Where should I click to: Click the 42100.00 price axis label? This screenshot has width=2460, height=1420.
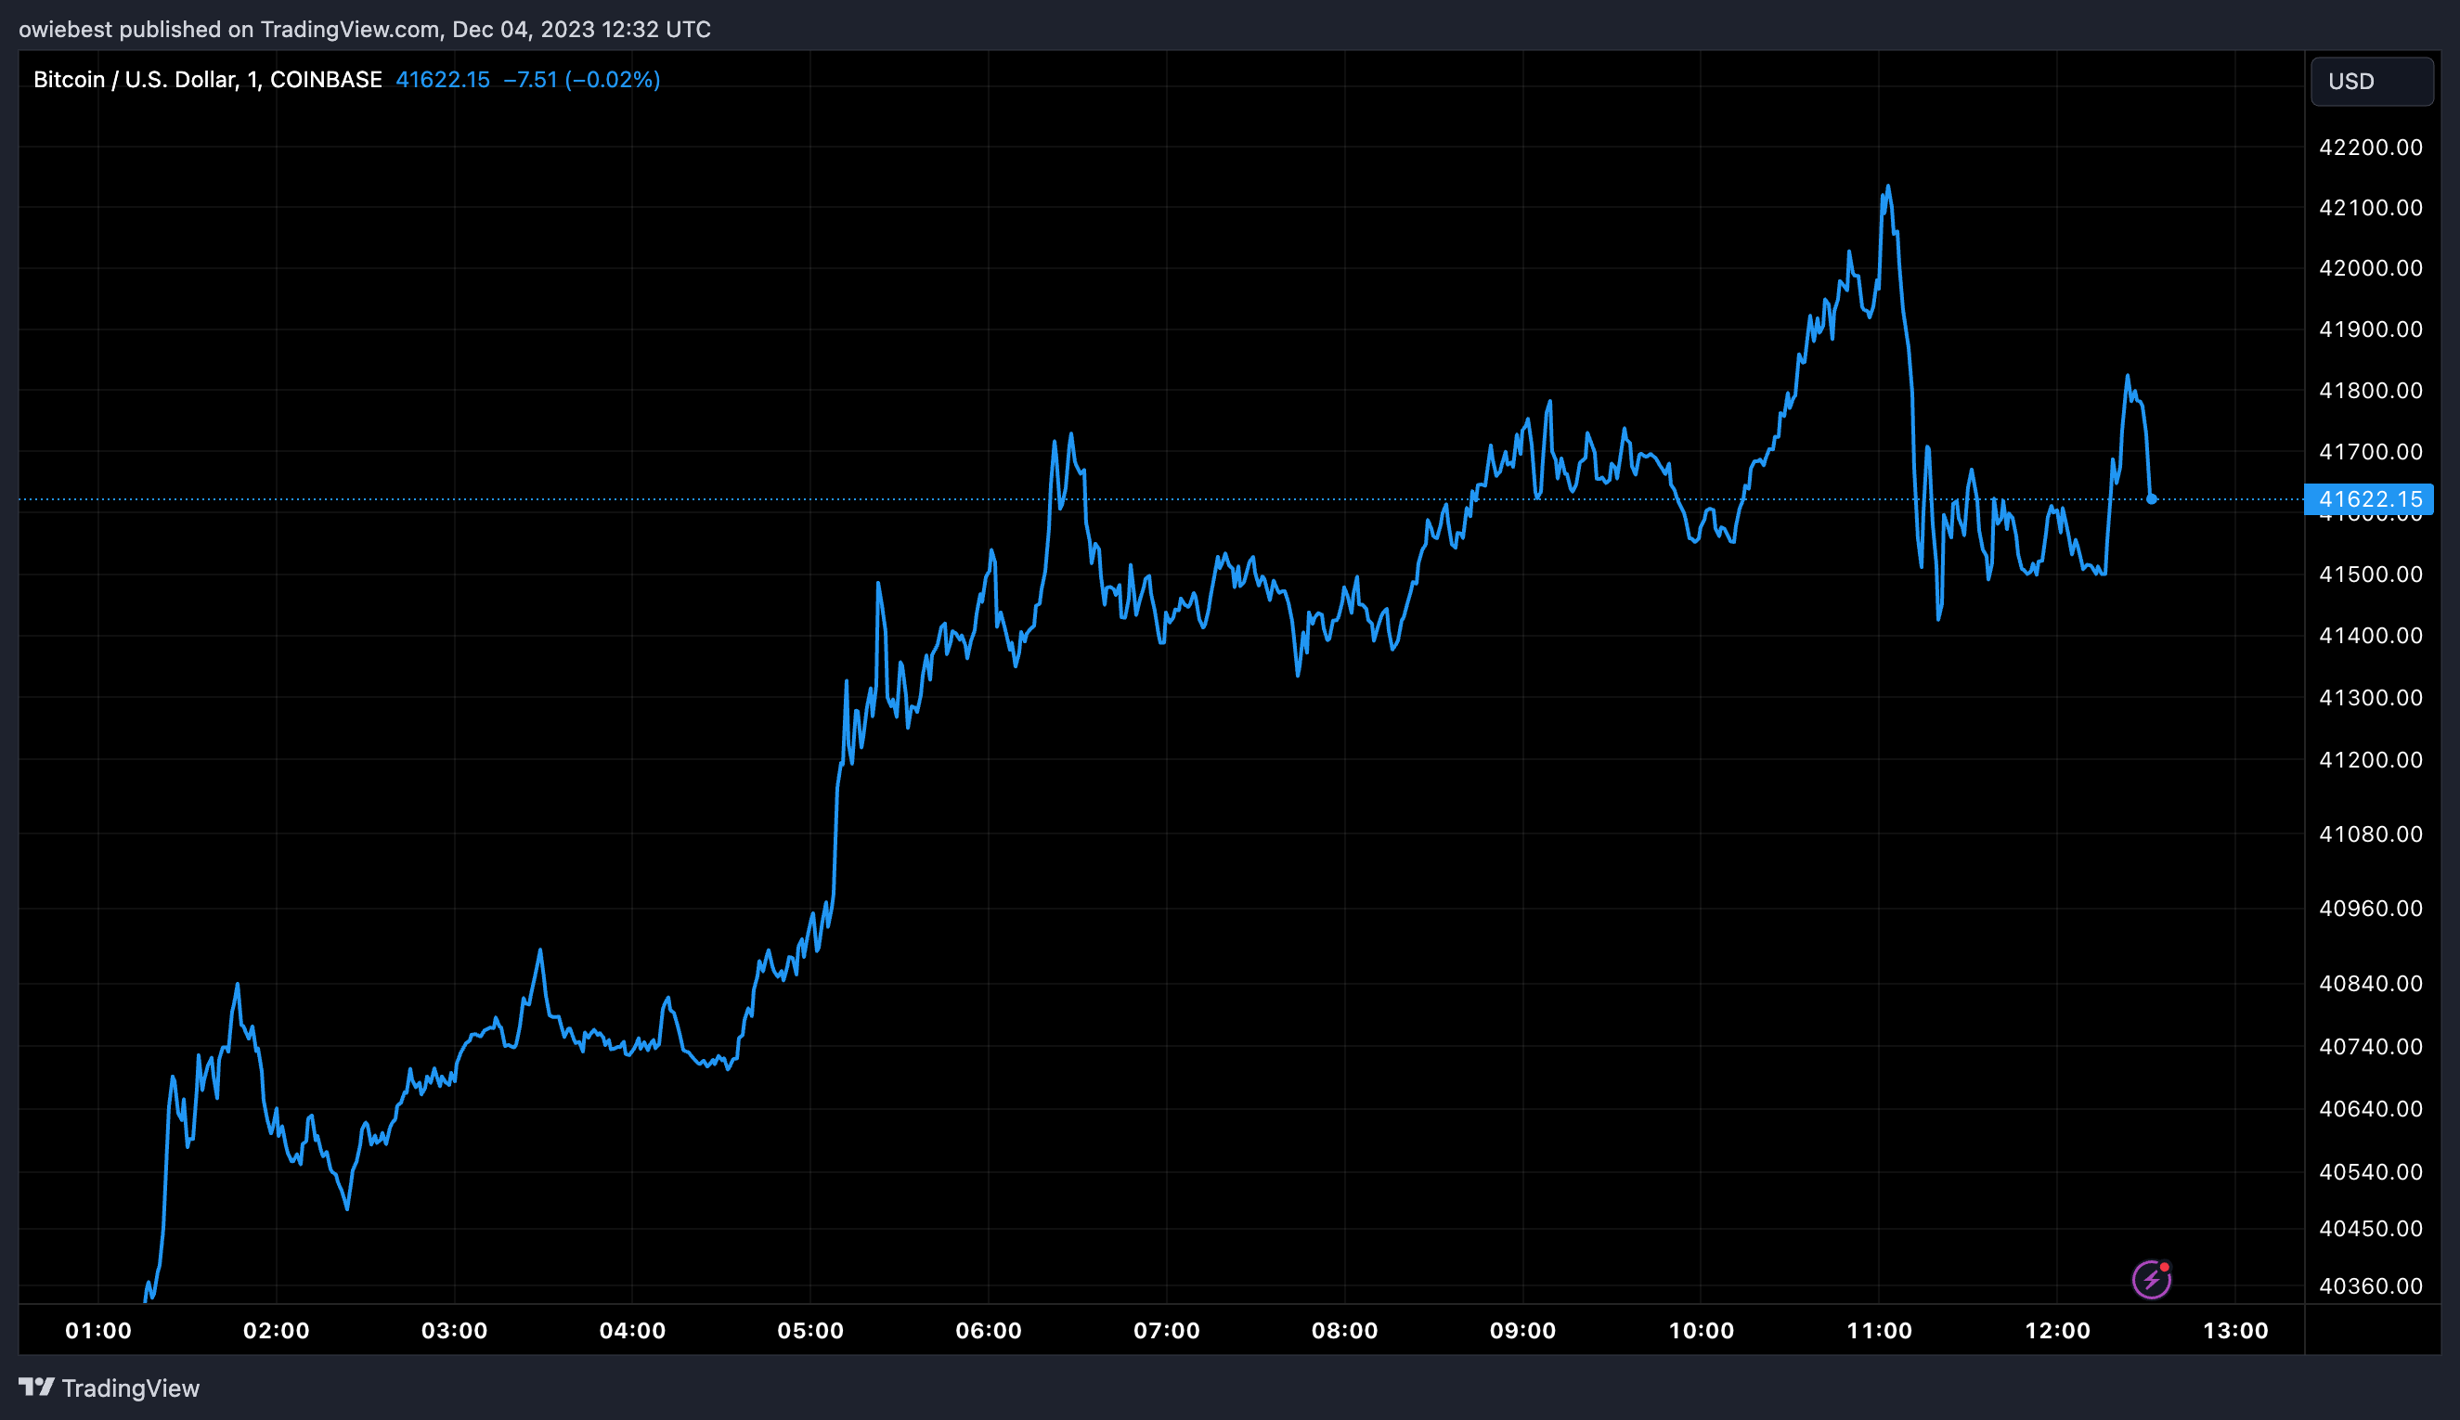pos(2370,208)
